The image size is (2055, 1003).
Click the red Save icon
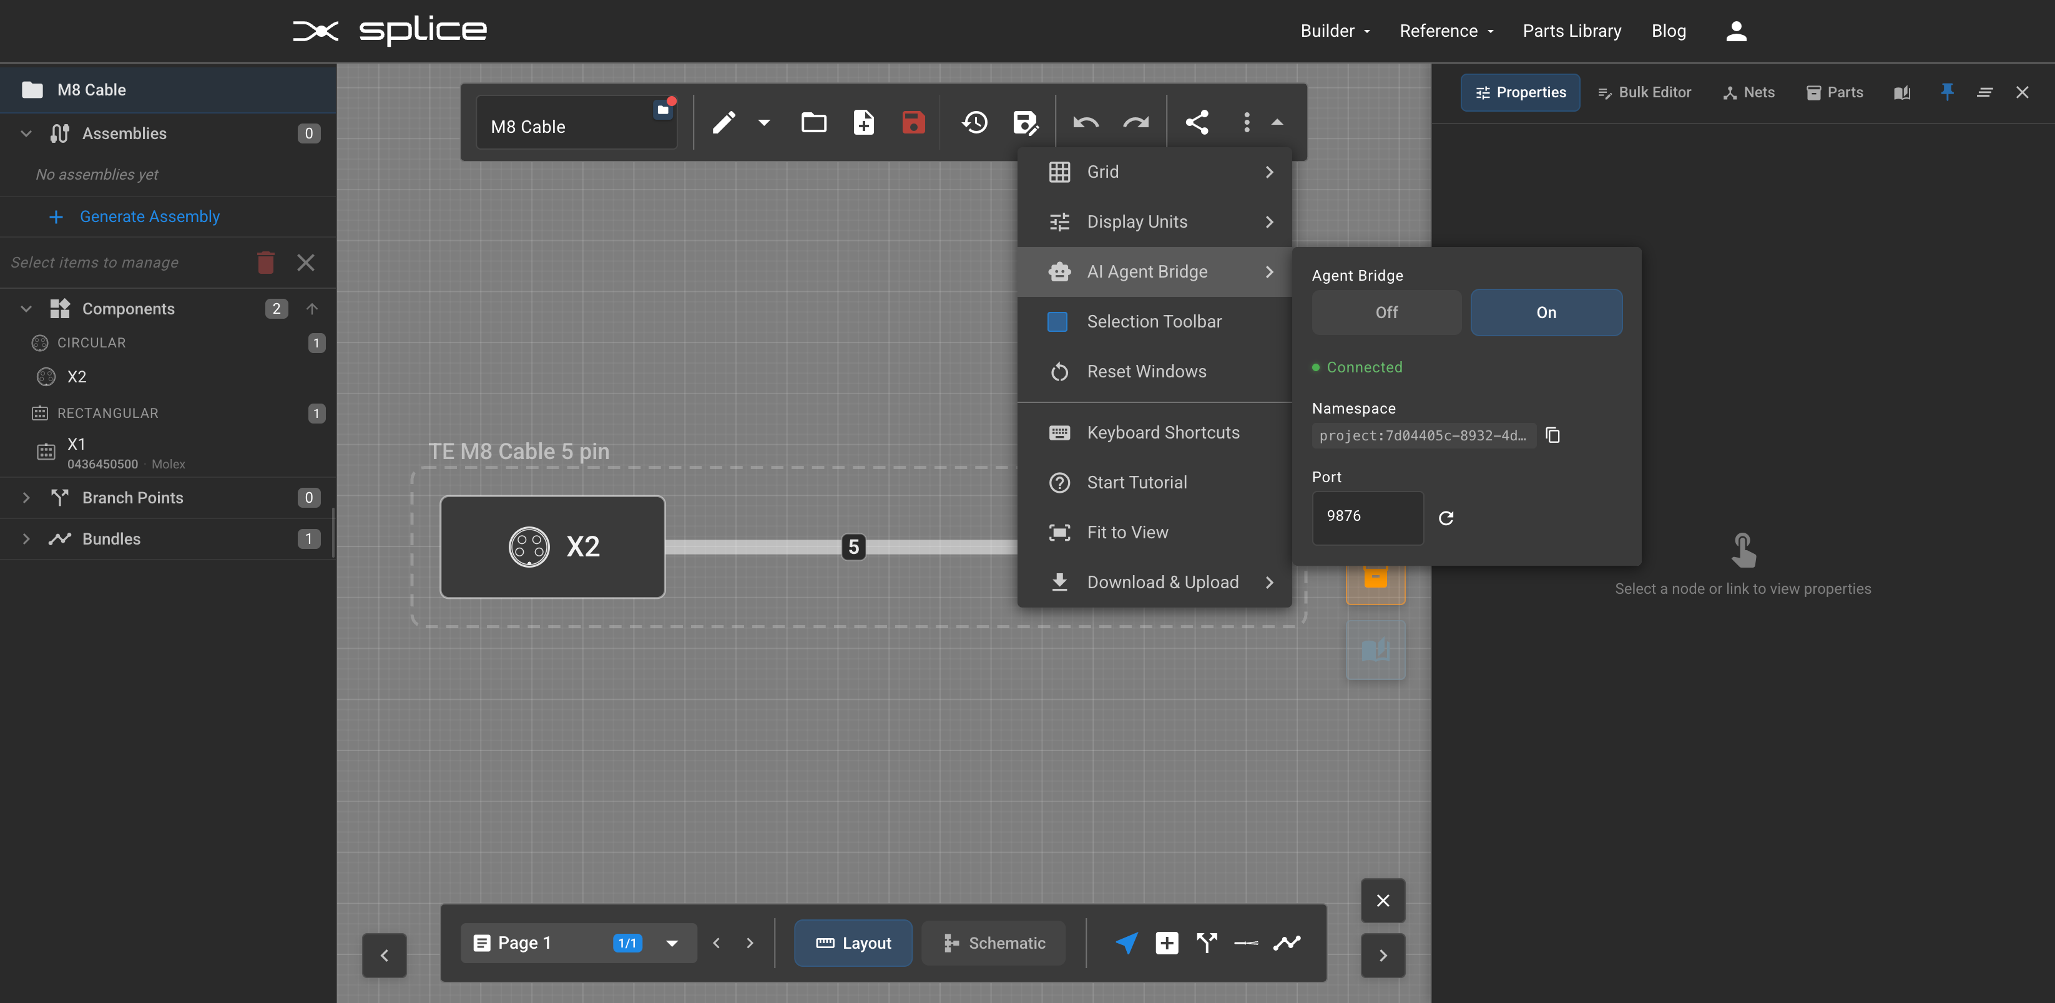913,122
